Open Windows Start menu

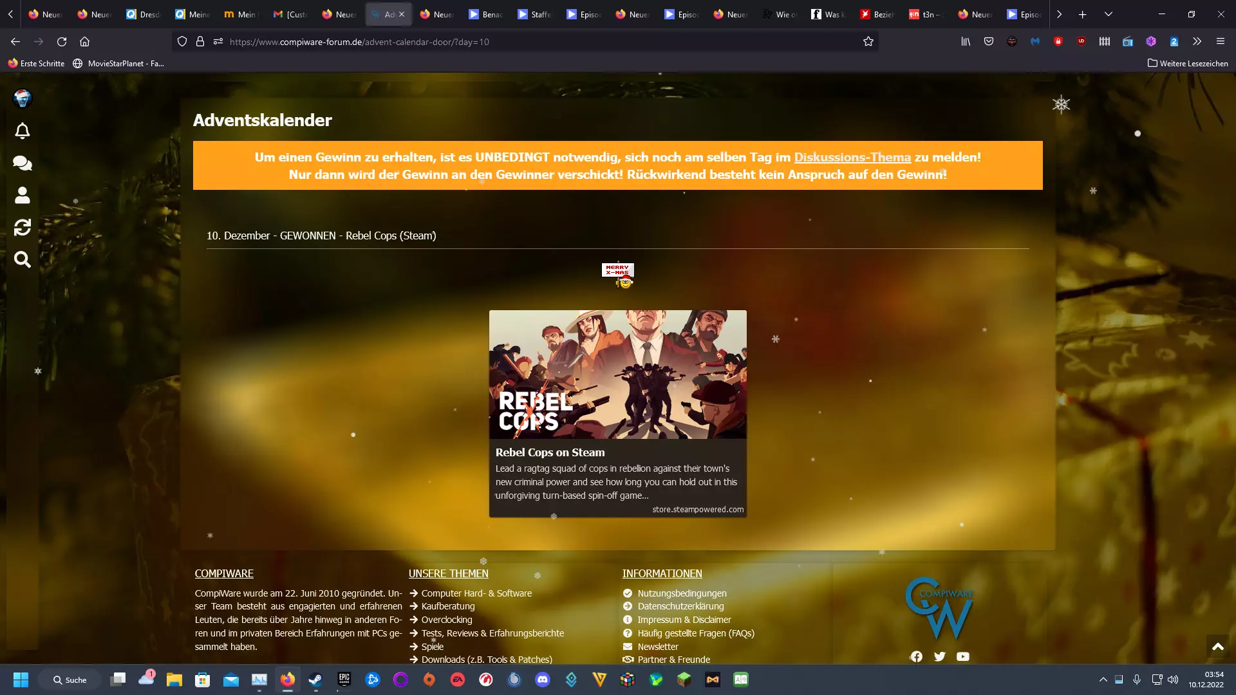(21, 680)
